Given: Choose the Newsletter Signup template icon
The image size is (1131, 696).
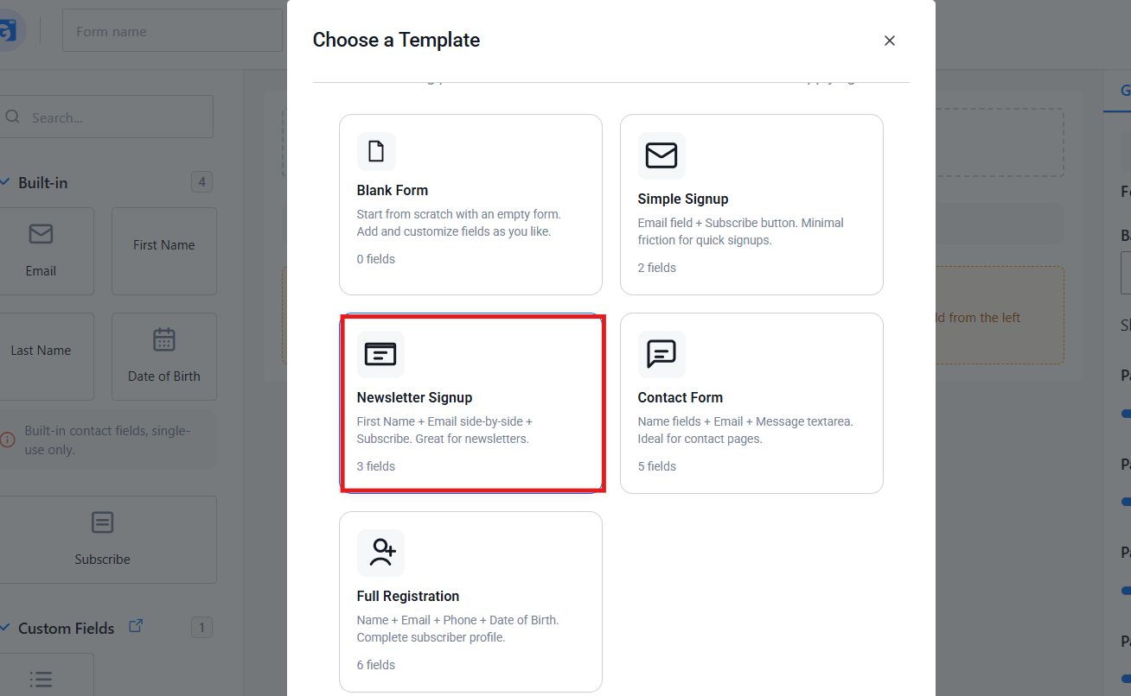Looking at the screenshot, I should 380,354.
